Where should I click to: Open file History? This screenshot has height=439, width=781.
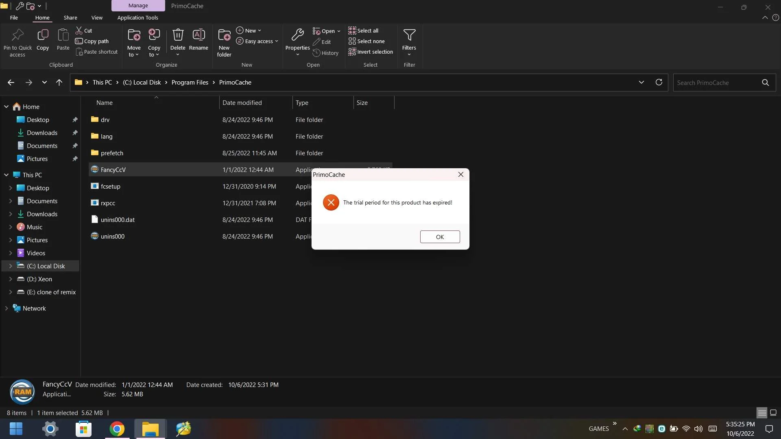coord(325,53)
